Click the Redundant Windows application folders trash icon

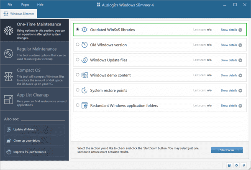(x=85, y=105)
